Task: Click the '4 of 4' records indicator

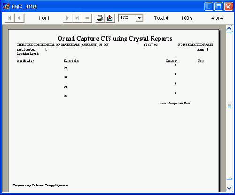Action: click(217, 18)
